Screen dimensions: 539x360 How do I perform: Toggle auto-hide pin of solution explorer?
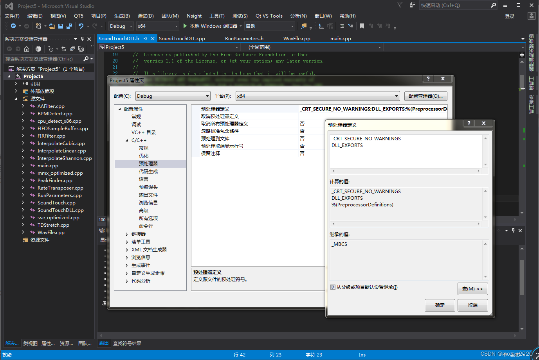[82, 39]
